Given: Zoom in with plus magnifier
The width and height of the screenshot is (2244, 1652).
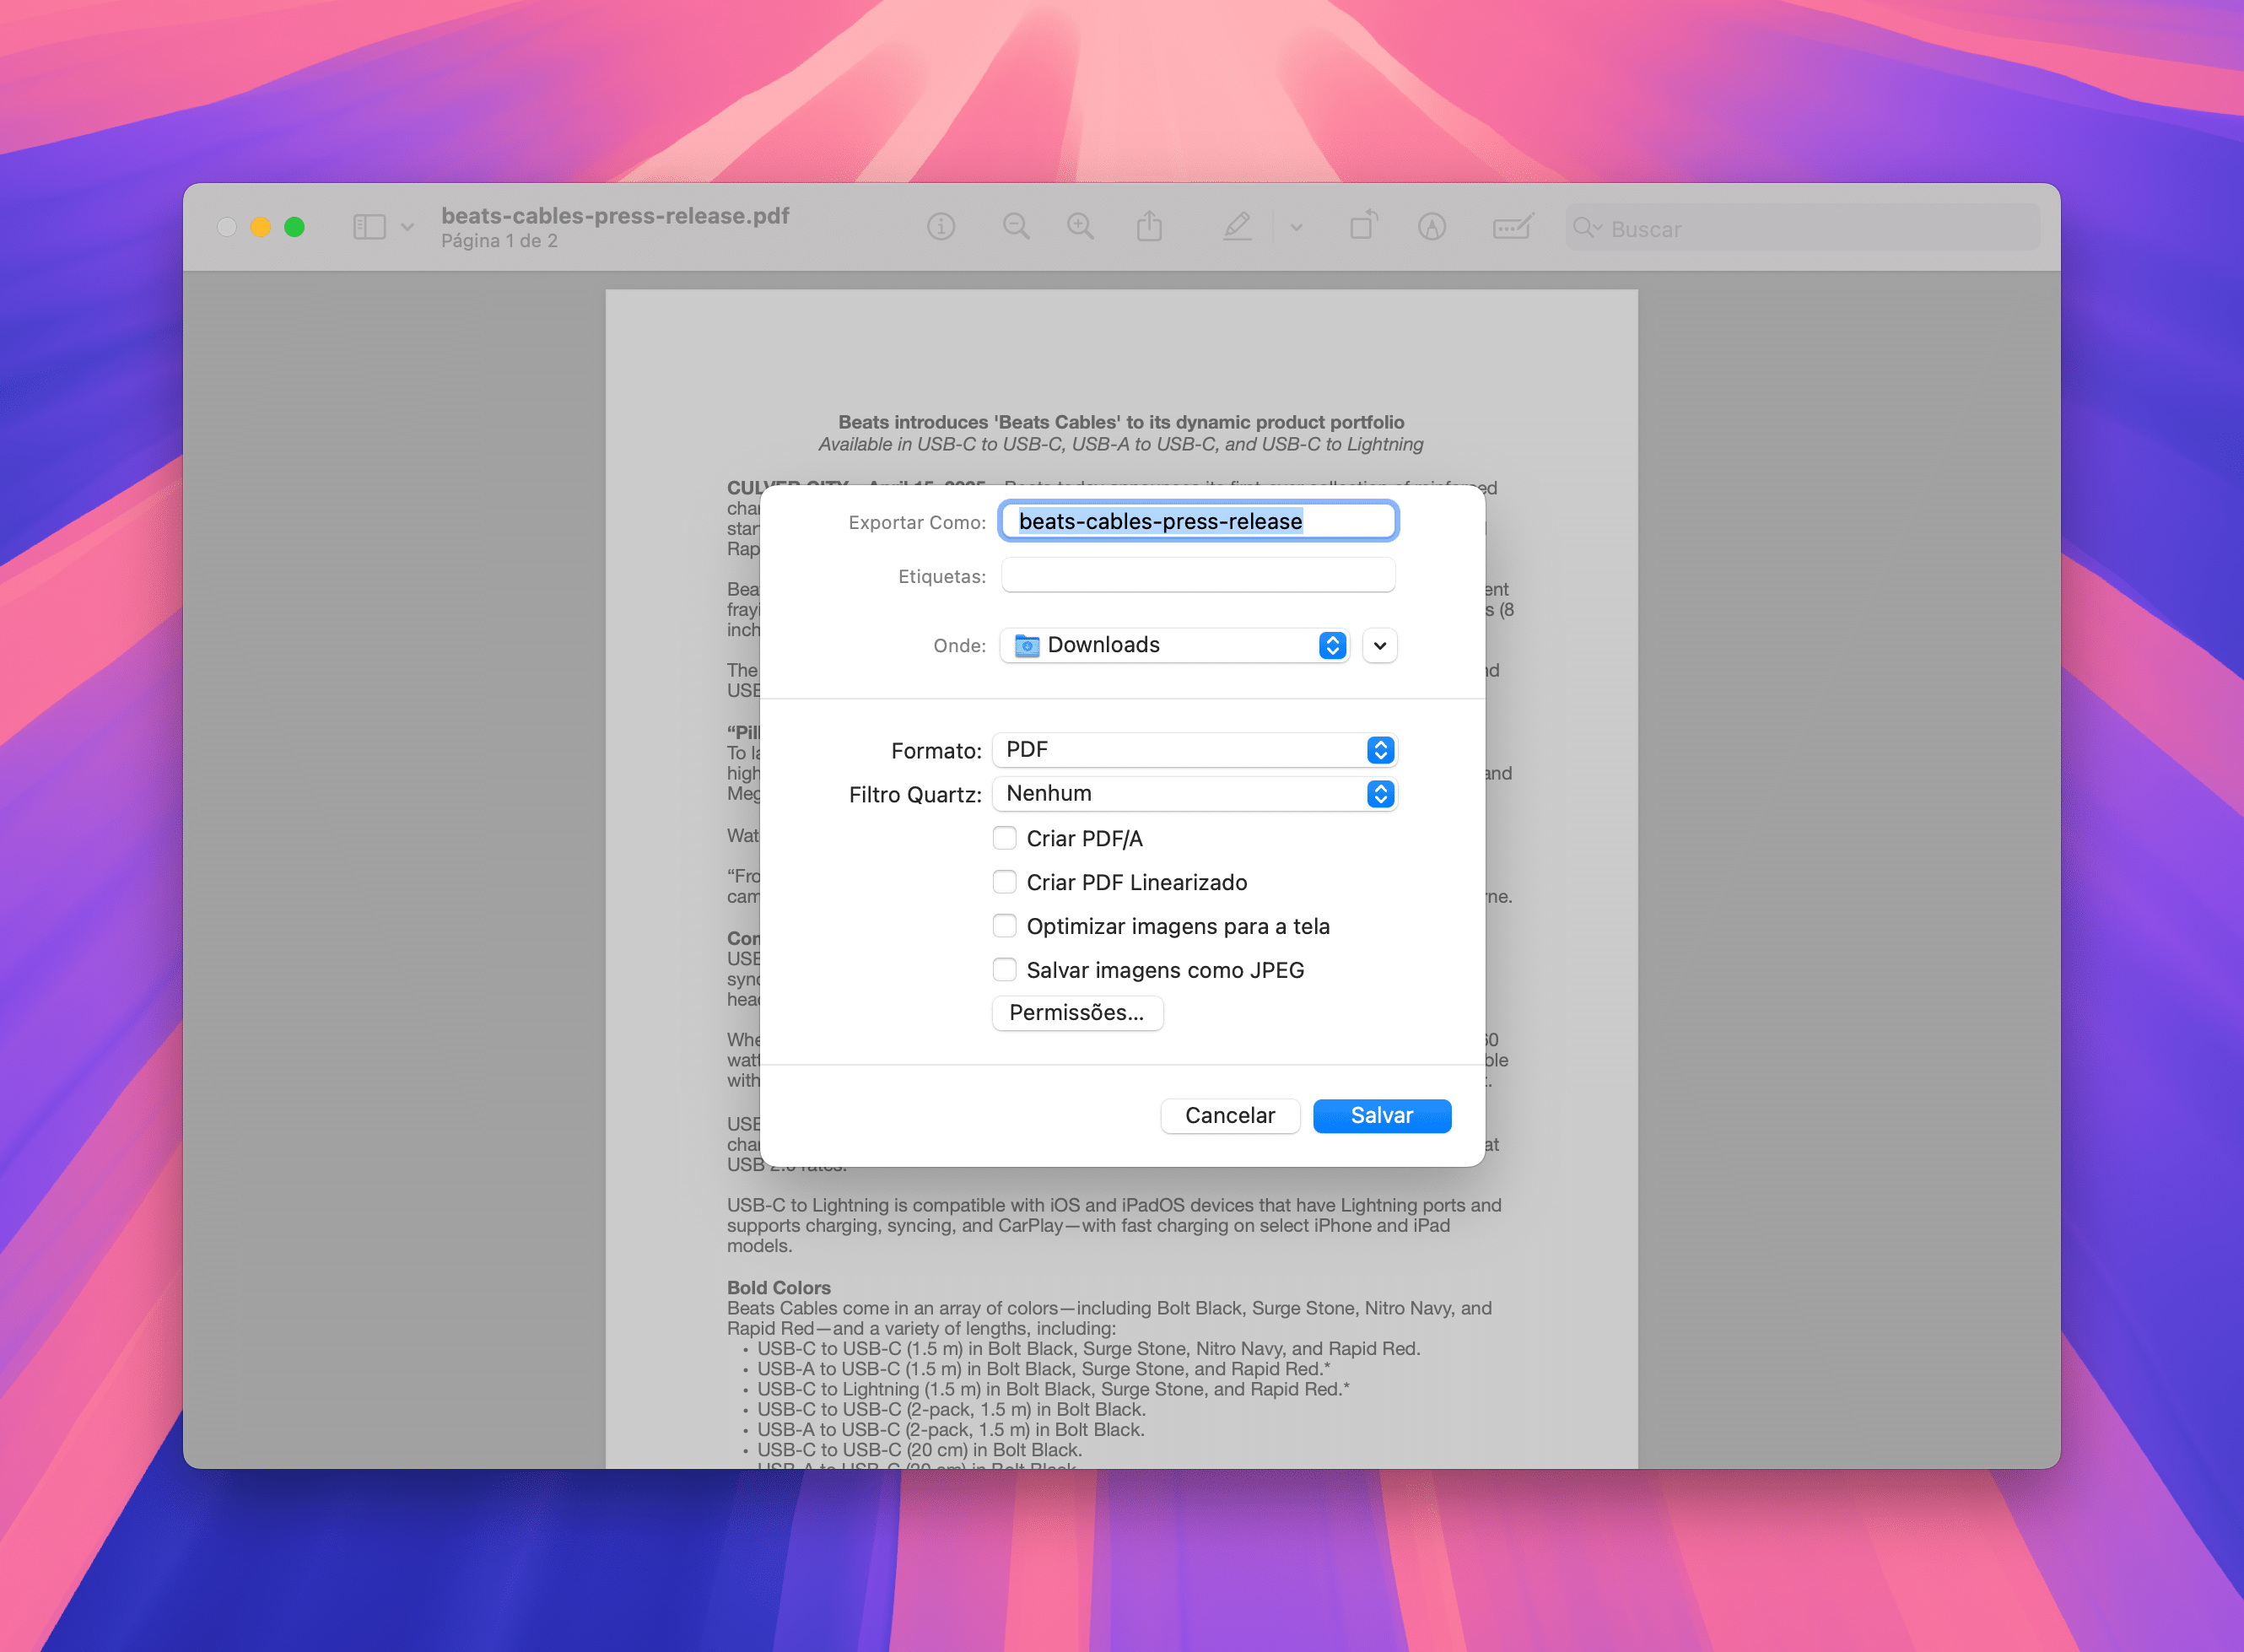Looking at the screenshot, I should [1080, 227].
